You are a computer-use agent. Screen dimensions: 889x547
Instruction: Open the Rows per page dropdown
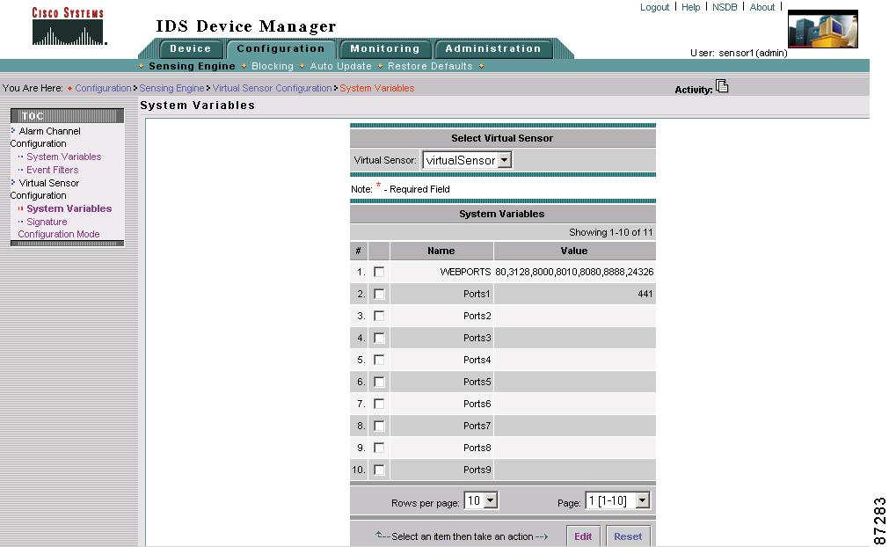(481, 501)
